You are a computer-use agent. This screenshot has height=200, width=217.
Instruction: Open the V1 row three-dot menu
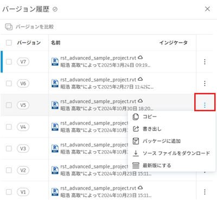[x=205, y=192]
